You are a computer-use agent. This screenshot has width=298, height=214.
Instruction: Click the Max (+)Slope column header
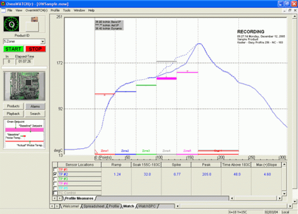click(266, 165)
